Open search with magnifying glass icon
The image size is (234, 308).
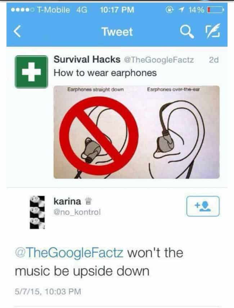point(187,32)
